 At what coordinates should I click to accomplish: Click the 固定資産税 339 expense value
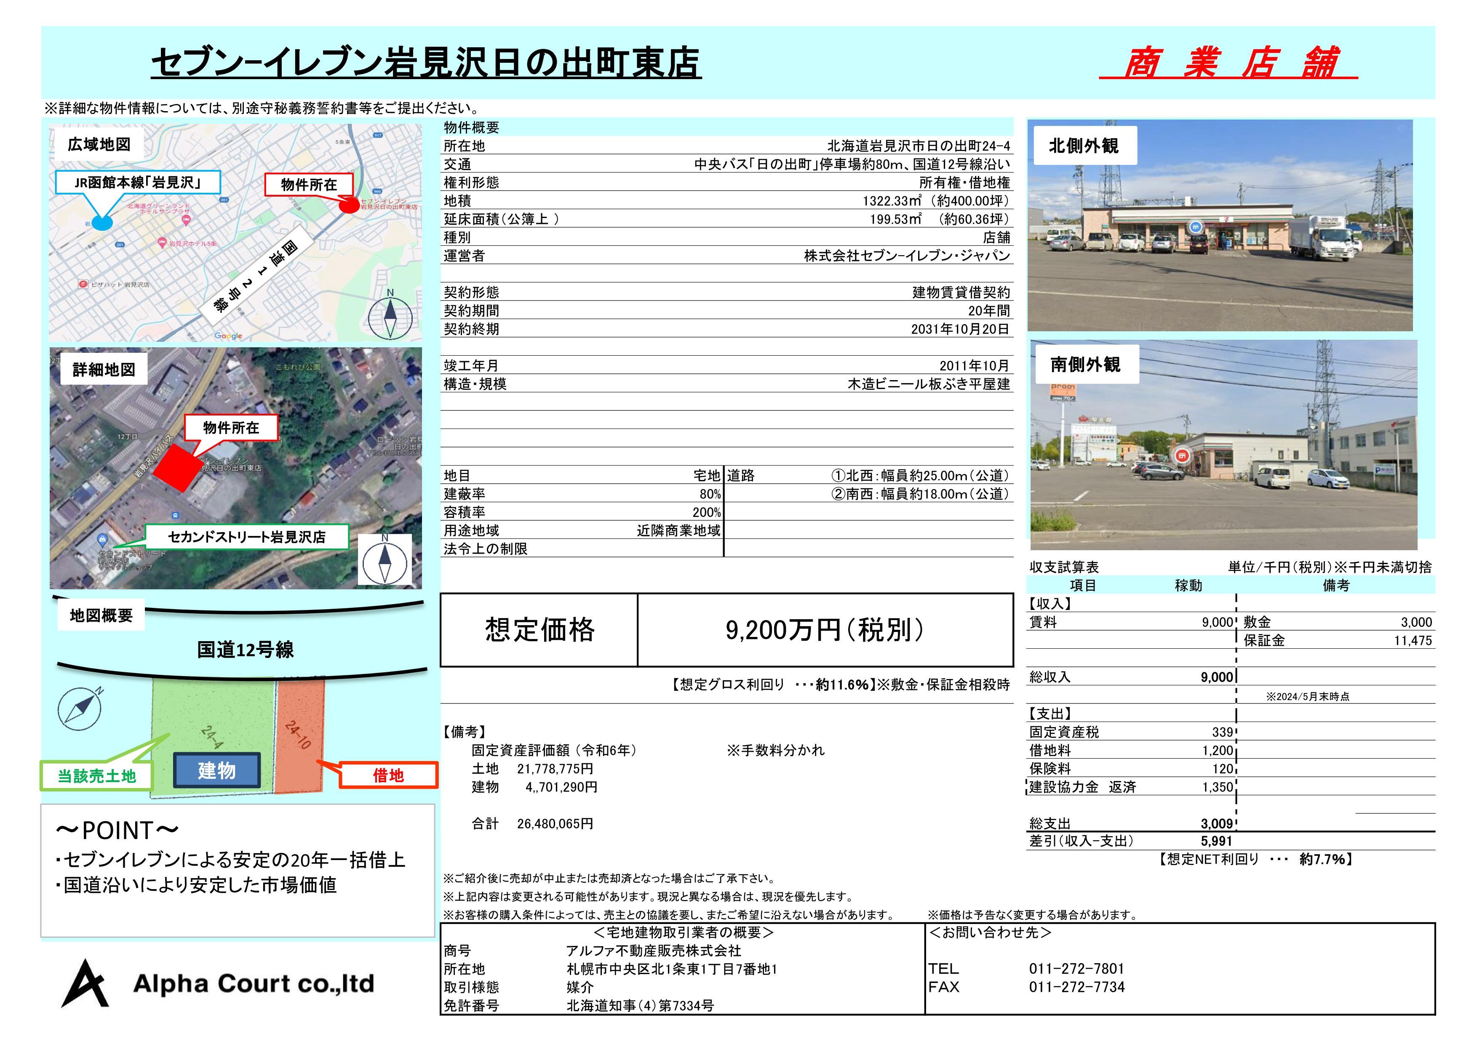pos(1222,732)
